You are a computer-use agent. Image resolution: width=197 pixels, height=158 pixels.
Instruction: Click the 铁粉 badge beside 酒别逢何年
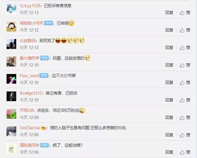[x=44, y=146]
